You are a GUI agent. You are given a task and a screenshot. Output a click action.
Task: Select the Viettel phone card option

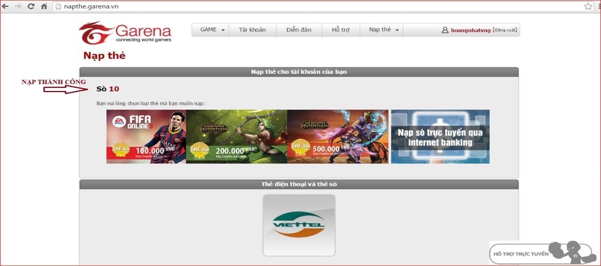[299, 225]
